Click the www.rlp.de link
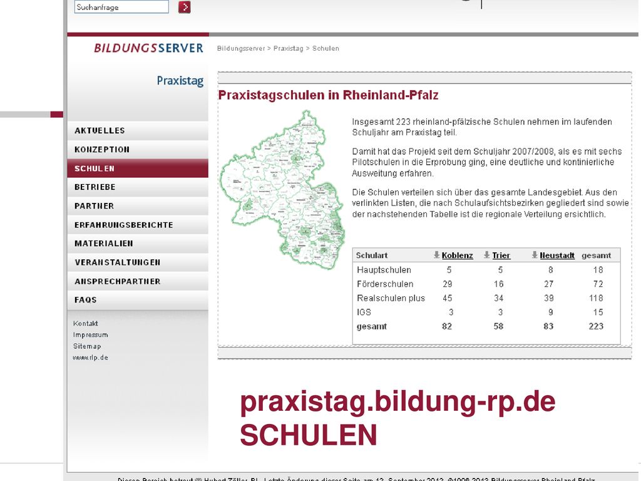 pyautogui.click(x=90, y=358)
